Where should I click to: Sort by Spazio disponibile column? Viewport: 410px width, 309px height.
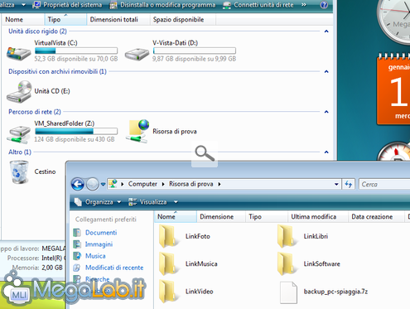[183, 20]
